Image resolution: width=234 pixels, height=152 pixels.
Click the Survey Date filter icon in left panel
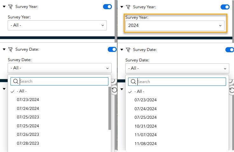pos(10,49)
